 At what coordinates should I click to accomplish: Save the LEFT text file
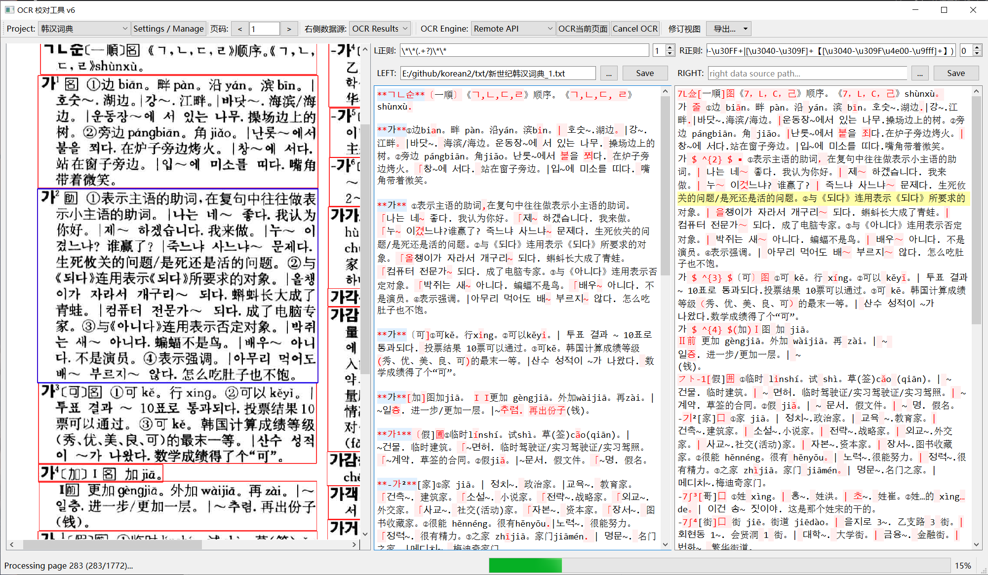point(644,73)
